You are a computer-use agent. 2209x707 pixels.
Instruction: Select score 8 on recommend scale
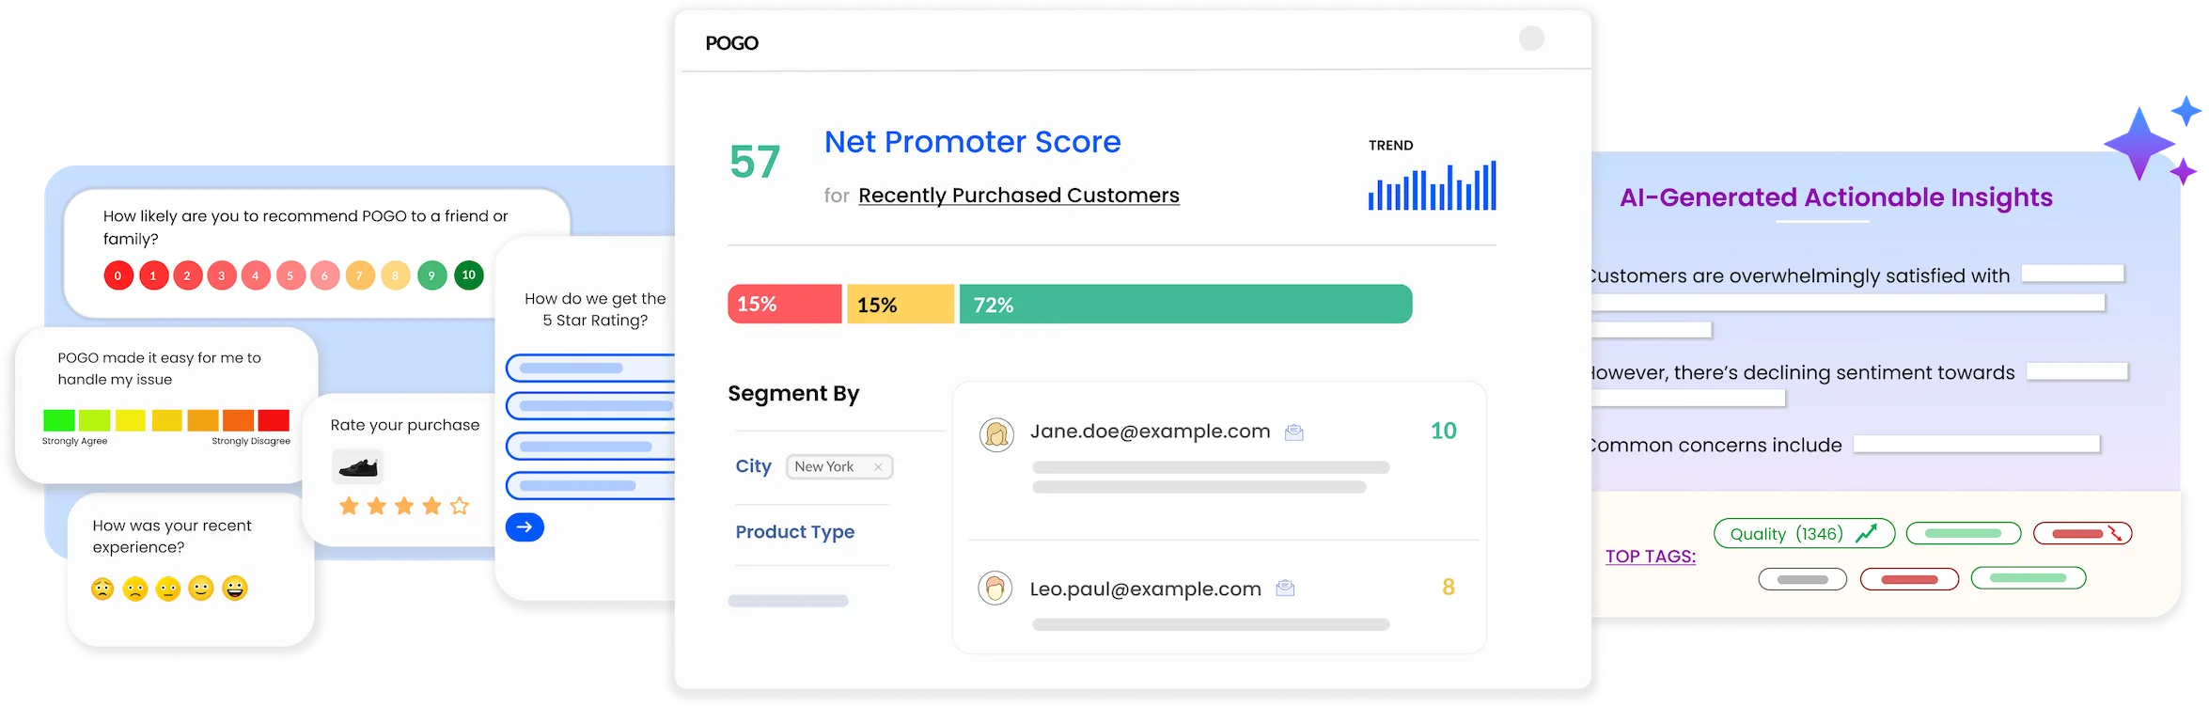395,275
